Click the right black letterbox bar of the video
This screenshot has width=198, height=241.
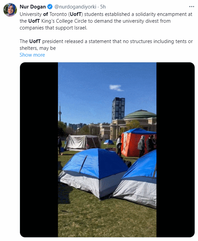(x=175, y=150)
